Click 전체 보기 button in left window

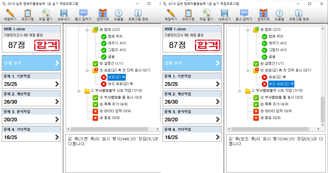(x=31, y=63)
